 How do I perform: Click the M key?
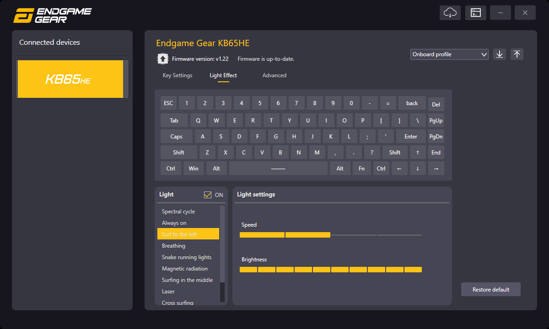317,153
